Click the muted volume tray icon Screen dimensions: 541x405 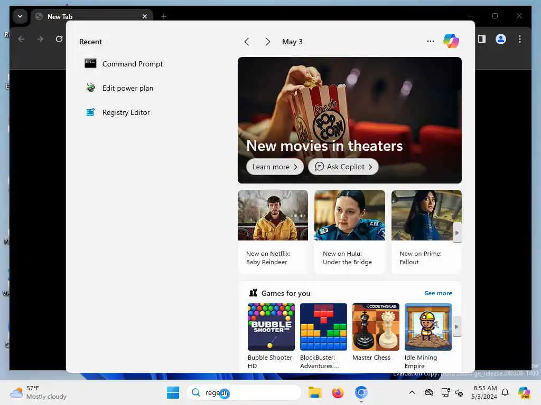tap(459, 392)
